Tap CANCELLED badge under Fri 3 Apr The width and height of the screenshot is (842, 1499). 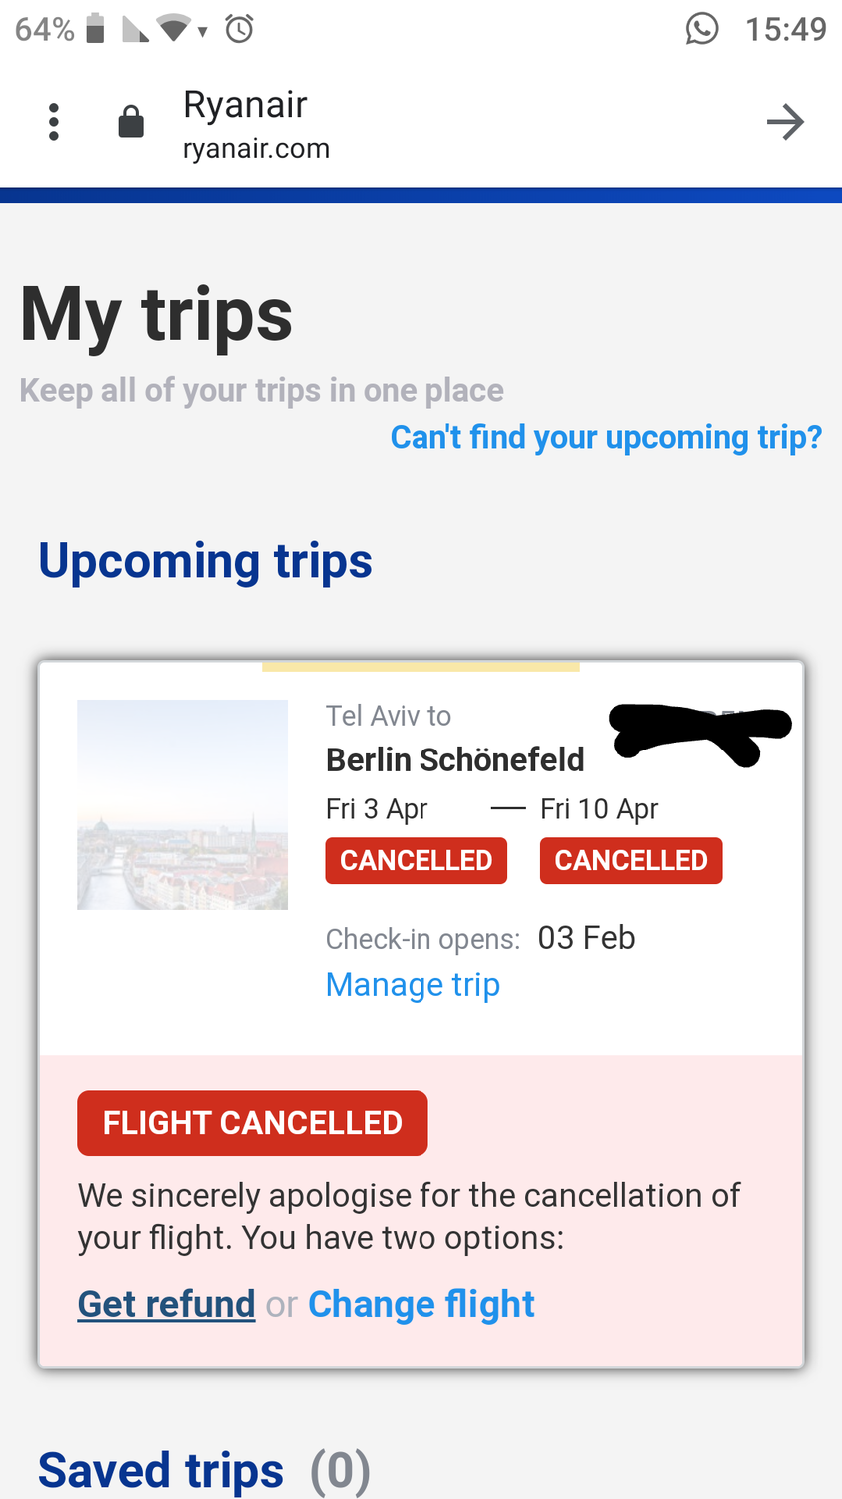(417, 861)
